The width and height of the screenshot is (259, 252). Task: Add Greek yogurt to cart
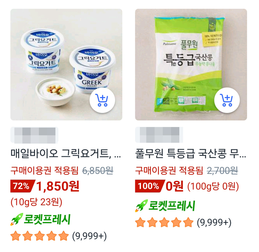point(102,100)
